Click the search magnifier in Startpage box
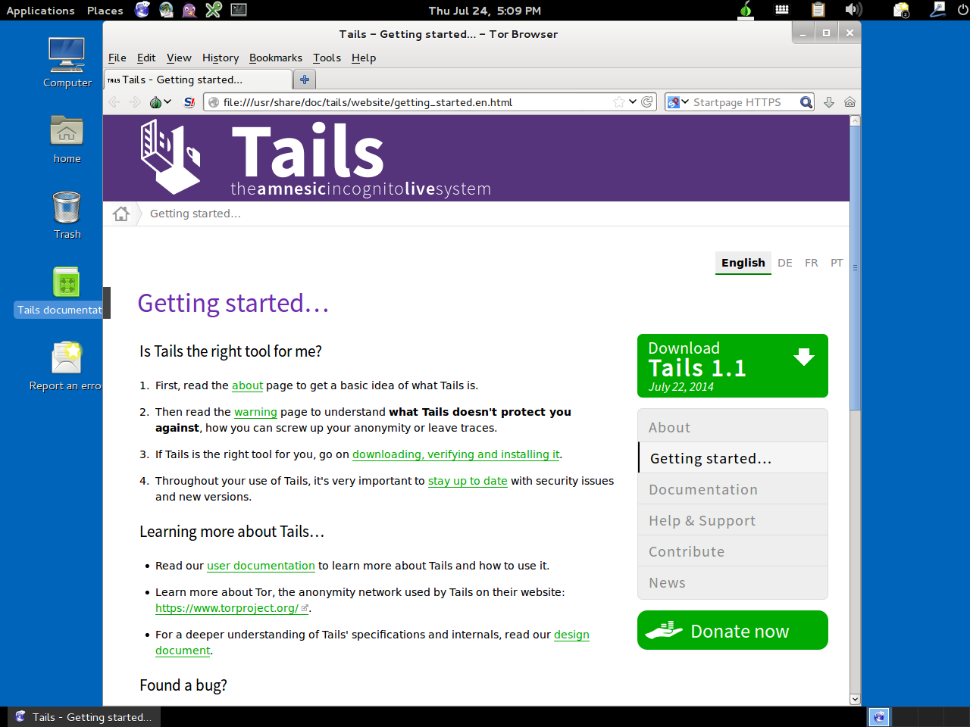 806,102
